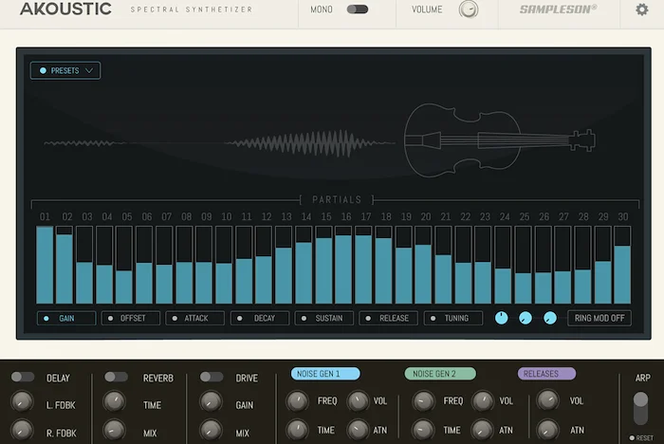Click the drive GAIN knob

pos(211,401)
